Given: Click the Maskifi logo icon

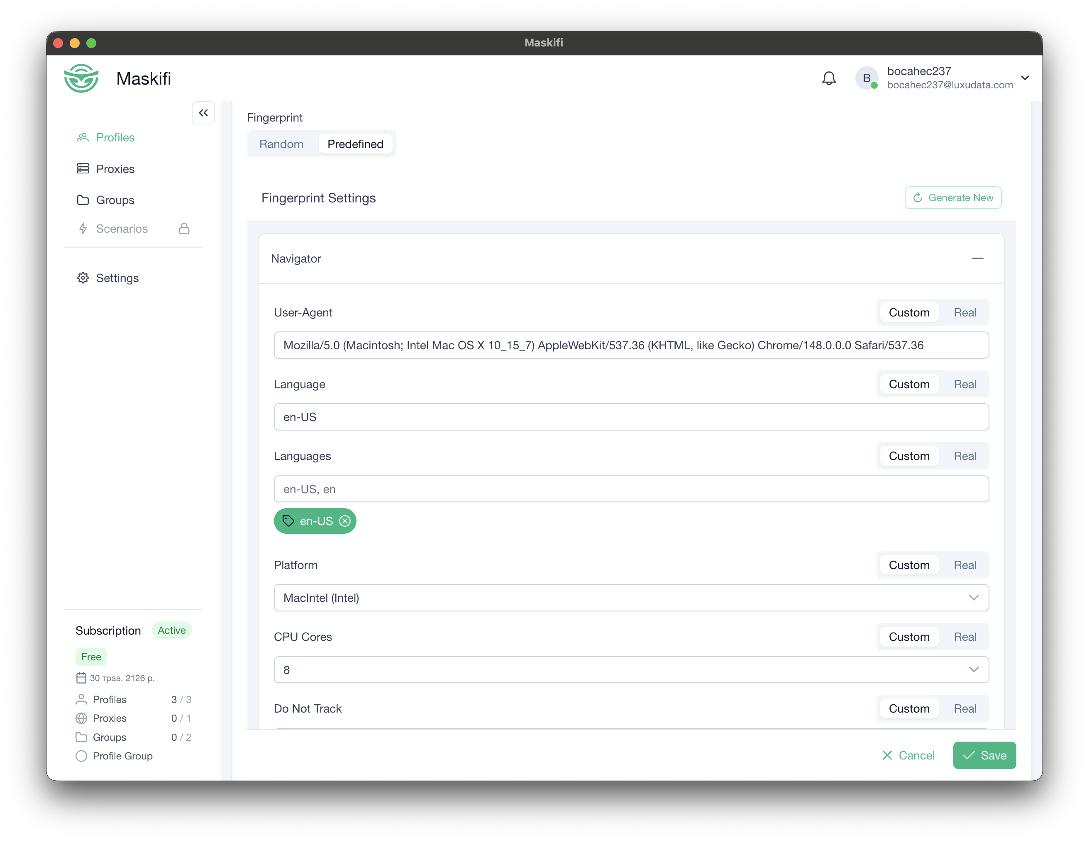Looking at the screenshot, I should (x=81, y=78).
